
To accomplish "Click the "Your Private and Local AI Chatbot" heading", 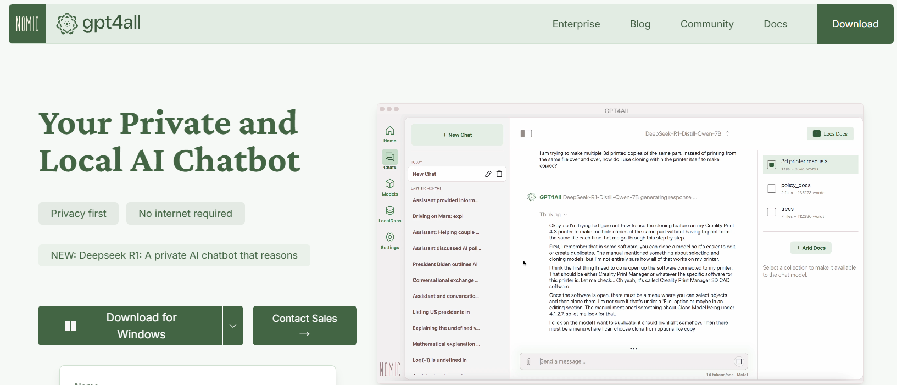I will [170, 141].
